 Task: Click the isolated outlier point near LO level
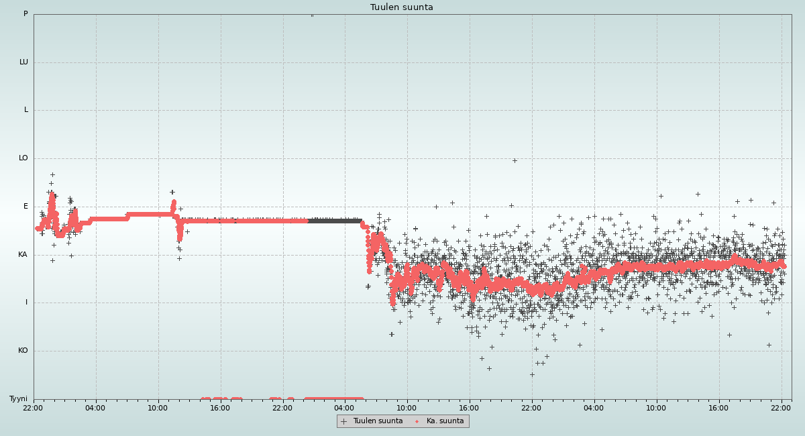[515, 160]
